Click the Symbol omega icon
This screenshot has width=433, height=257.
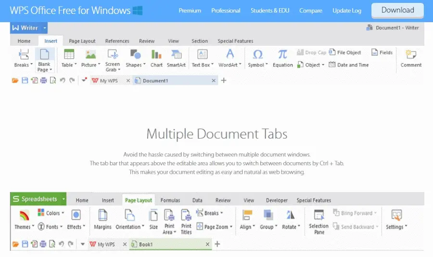[x=258, y=54]
